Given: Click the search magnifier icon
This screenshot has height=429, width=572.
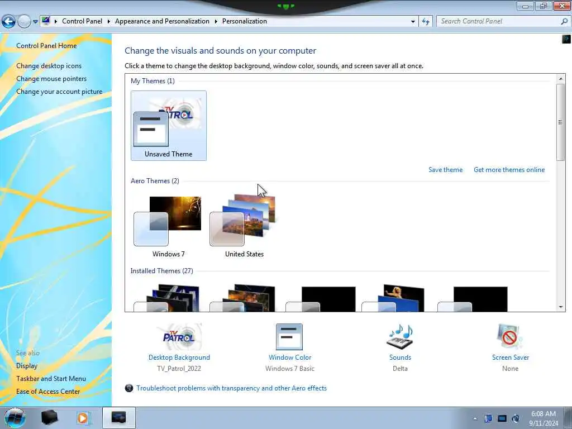Looking at the screenshot, I should (564, 21).
